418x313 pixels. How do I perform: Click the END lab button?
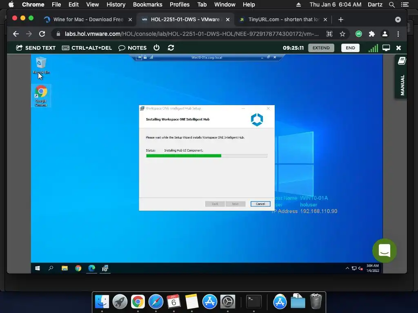(350, 48)
